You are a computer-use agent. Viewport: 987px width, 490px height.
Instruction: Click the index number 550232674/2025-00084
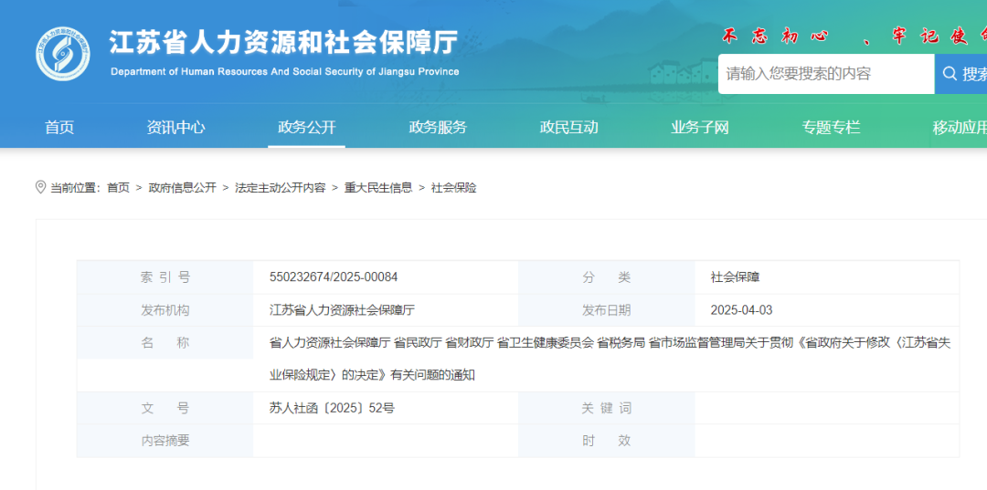(x=334, y=277)
